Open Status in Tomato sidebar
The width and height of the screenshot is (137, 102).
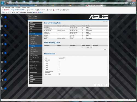tap(36, 23)
